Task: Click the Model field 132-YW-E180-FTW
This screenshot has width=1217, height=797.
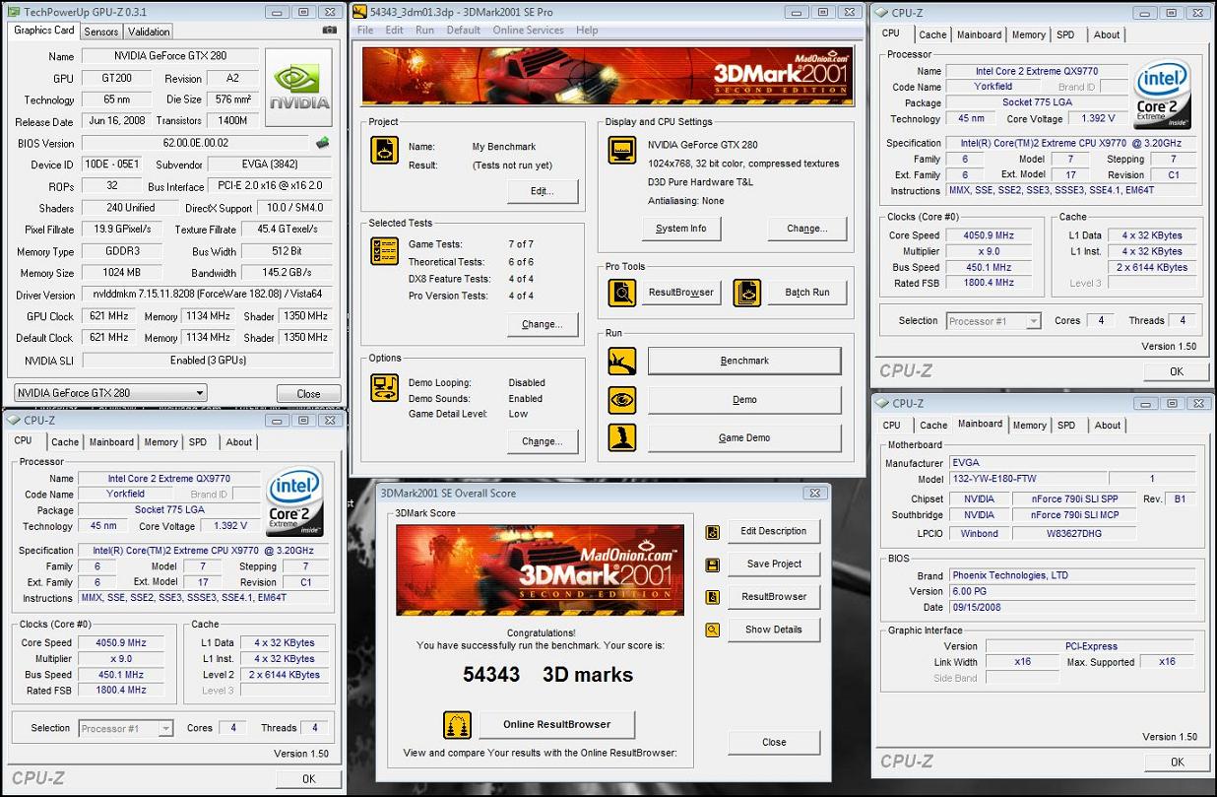Action: (x=1028, y=479)
